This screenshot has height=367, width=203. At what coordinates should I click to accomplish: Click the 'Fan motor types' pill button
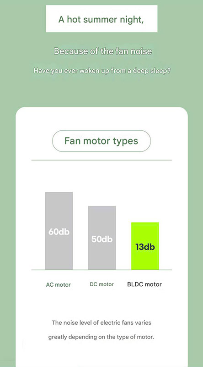(101, 141)
